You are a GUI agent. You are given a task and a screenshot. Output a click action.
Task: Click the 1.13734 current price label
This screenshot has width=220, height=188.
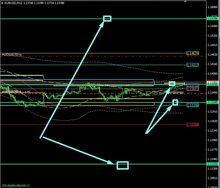click(212, 84)
